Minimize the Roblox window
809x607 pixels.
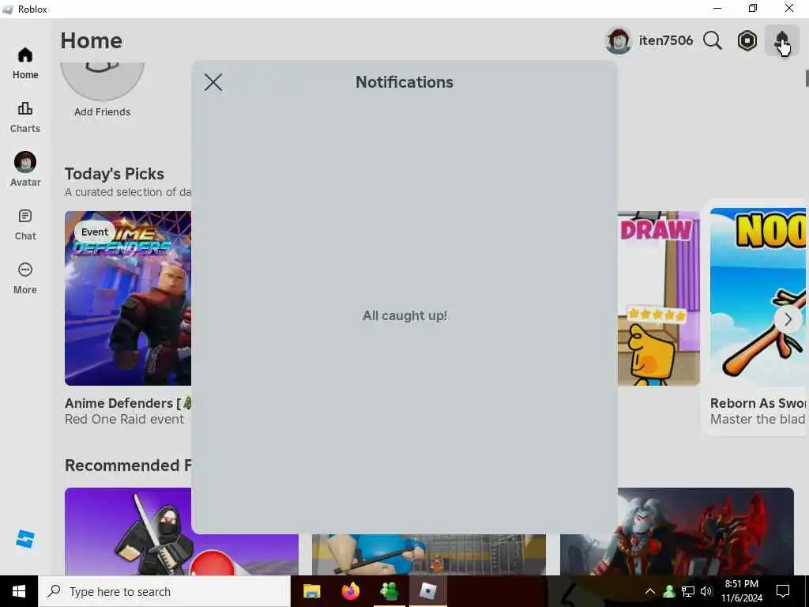[x=717, y=8]
